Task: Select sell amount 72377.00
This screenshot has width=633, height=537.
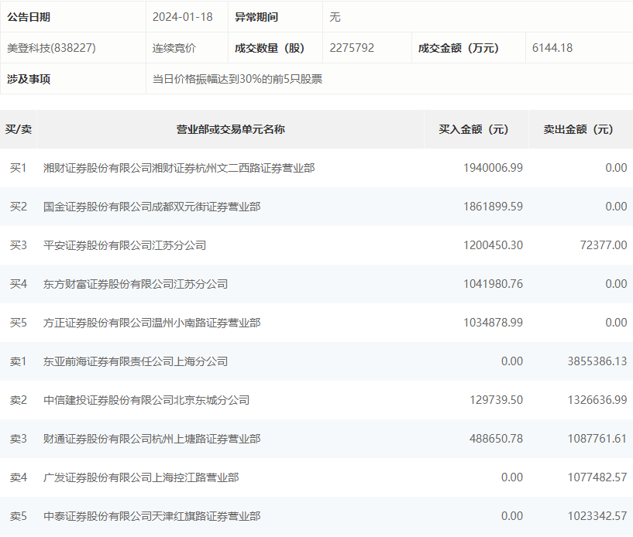Action: point(604,245)
